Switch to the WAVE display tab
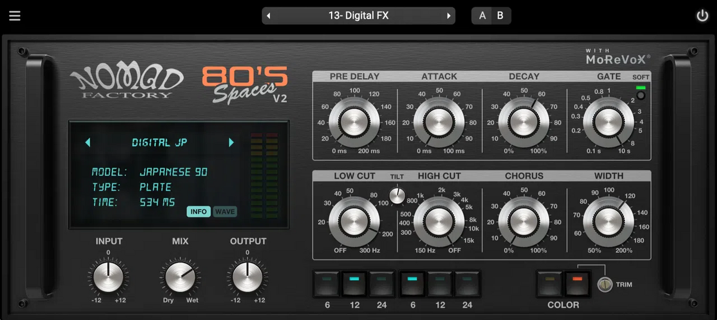The image size is (717, 320). click(225, 212)
